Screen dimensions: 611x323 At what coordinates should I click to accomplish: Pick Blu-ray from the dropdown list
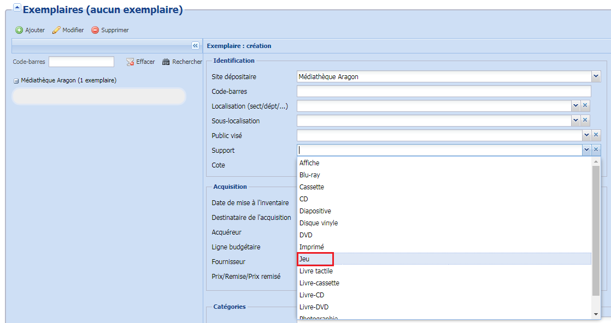(309, 175)
